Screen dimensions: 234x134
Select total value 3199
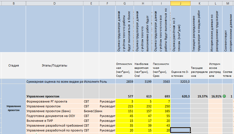click(143, 82)
